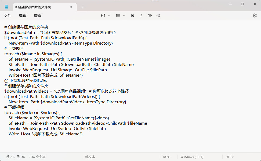Image resolution: width=261 pixels, height=161 pixels.
Task: Click line 'New-Item -Path $downloadPath -ItemType Directory}'
Action: pos(61,43)
